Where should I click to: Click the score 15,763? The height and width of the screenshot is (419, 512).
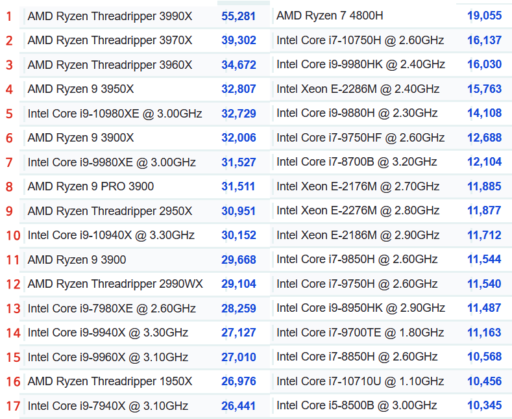(484, 88)
